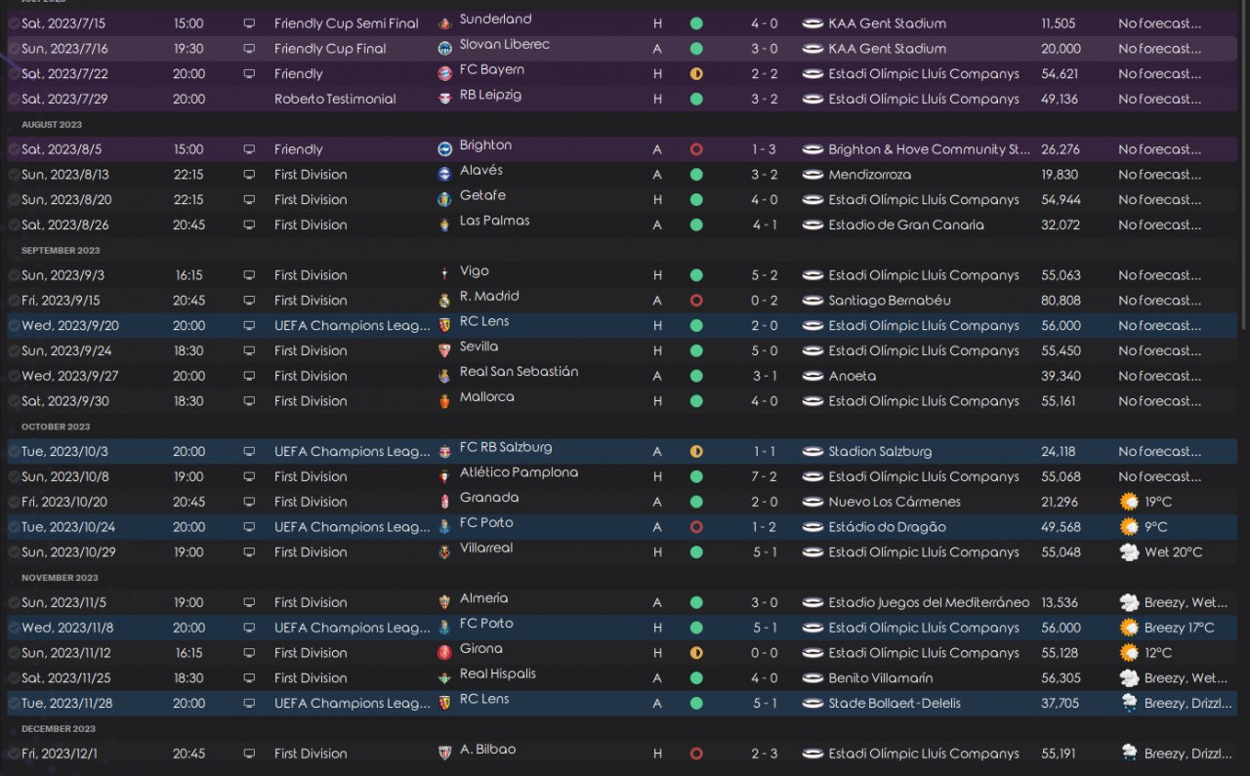Toggle the checkmark on Sat 2023/7/15 fixture
The image size is (1250, 776).
pyautogui.click(x=14, y=23)
